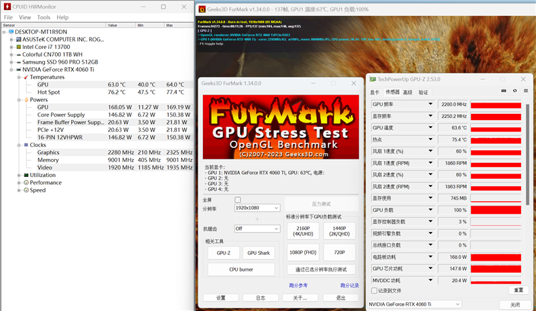
Task: Click the GPU-Z screenshot camera icon
Action: [504, 90]
